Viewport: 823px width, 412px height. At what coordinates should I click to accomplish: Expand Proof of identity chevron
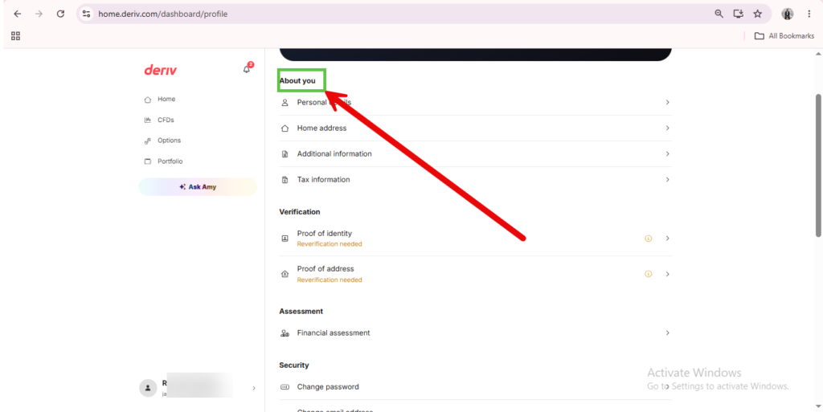point(668,238)
